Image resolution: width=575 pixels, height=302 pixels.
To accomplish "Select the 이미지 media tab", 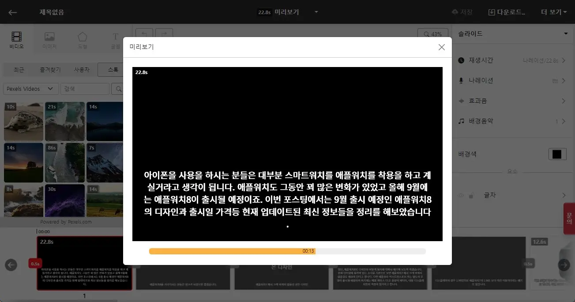I will coord(49,40).
